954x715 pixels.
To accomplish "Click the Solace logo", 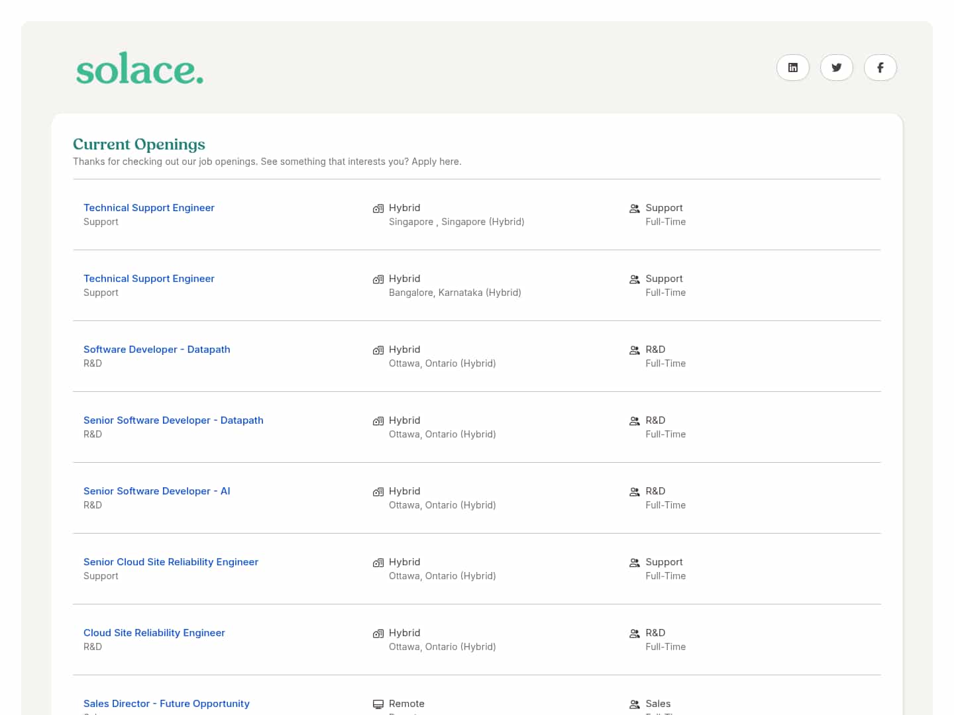I will [x=139, y=69].
